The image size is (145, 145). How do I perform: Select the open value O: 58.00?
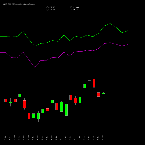(51, 10)
